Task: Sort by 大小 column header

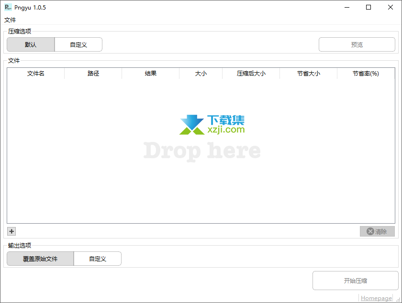Action: tap(201, 74)
